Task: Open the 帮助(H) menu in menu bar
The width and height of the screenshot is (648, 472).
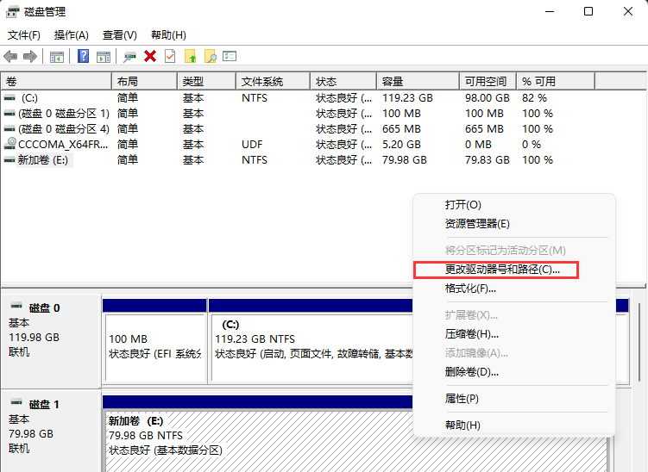Action: [x=168, y=35]
